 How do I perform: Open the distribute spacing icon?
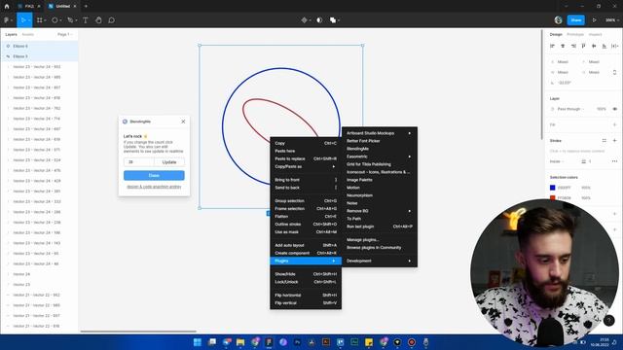click(x=614, y=46)
